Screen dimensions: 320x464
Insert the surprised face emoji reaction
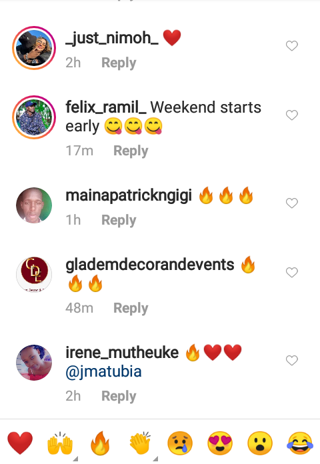(260, 443)
